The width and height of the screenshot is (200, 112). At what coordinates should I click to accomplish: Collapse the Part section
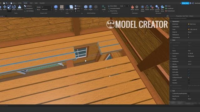coord(171,91)
